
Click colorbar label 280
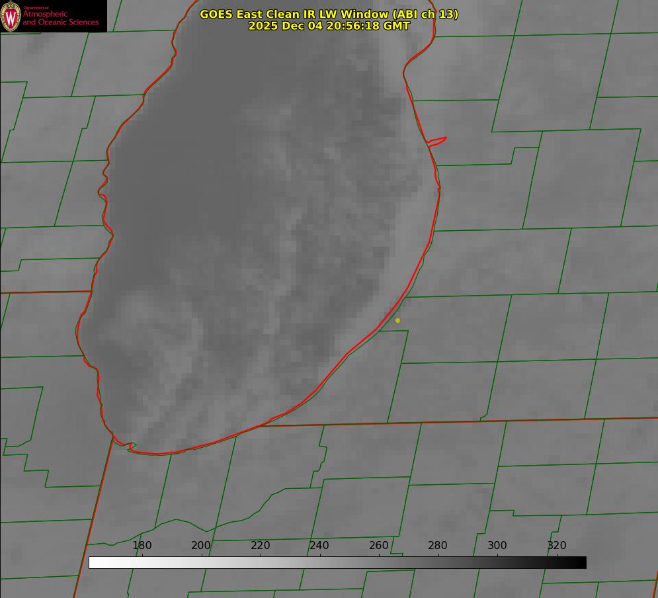click(438, 545)
